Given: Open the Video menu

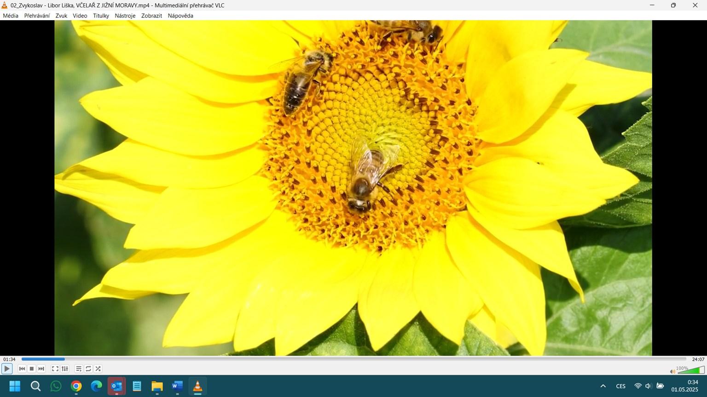Looking at the screenshot, I should (80, 16).
